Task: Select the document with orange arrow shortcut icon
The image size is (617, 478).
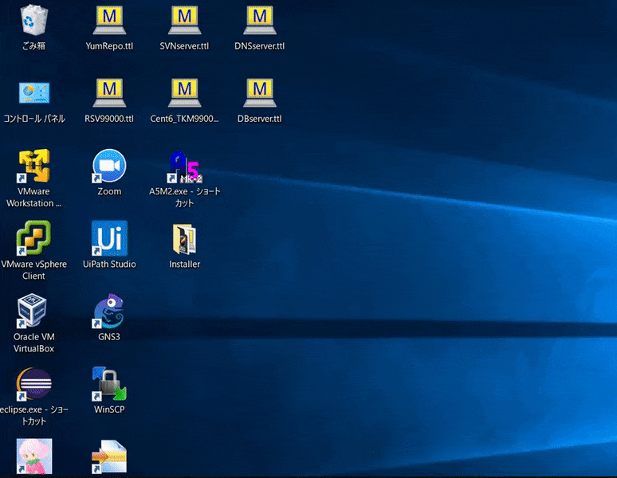Action: (109, 456)
